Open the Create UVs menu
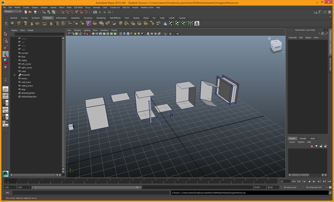Viewport: 334px width, 202px height. tap(115, 7)
